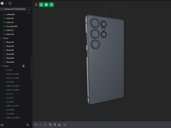Select the samsung s25 ultra.plasticity file tab
This screenshot has height=128, width=171.
click(x=15, y=9)
